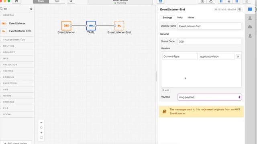This screenshot has height=144, width=257.
Task: Open the Settings tab
Action: pos(167,18)
